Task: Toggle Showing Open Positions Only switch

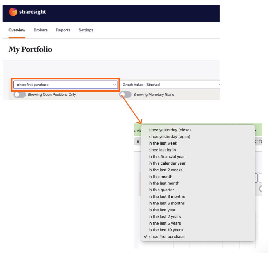Action: (19, 95)
